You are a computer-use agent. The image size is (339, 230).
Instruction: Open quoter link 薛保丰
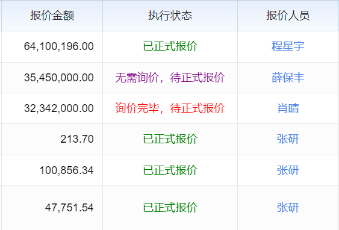pyautogui.click(x=288, y=78)
